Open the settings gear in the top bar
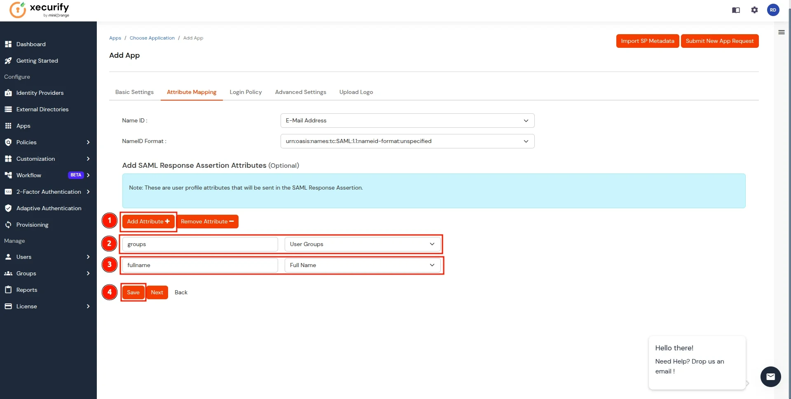This screenshot has height=399, width=791. pyautogui.click(x=755, y=10)
